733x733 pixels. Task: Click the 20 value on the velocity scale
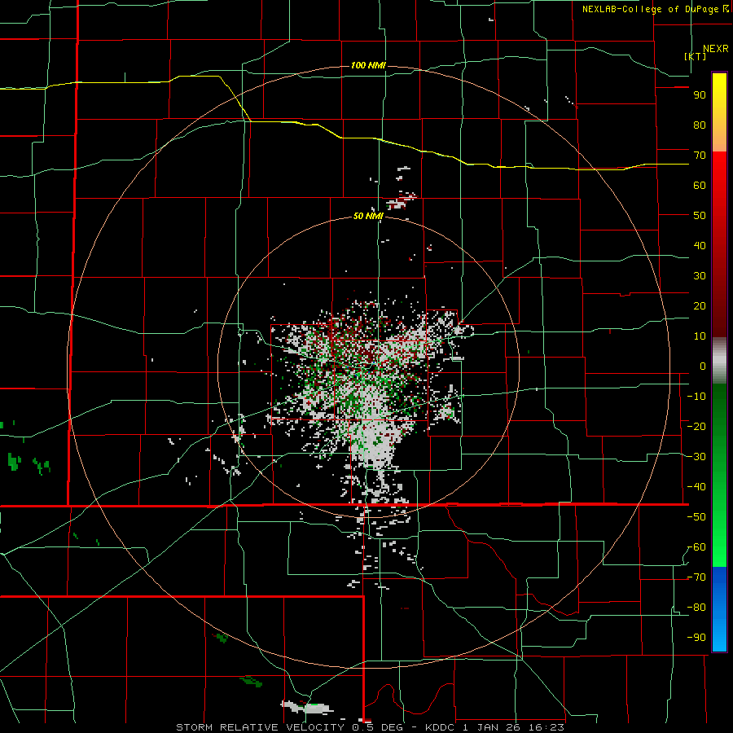point(700,306)
